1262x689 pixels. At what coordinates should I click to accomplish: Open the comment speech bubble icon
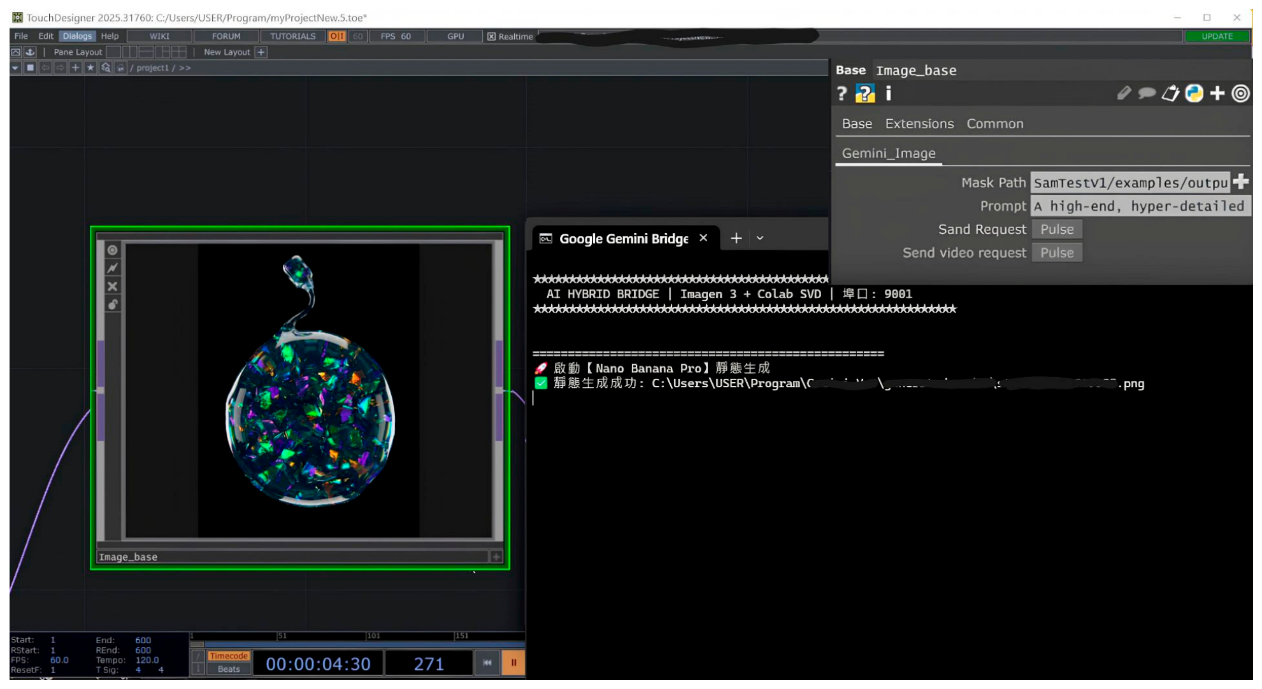1147,94
